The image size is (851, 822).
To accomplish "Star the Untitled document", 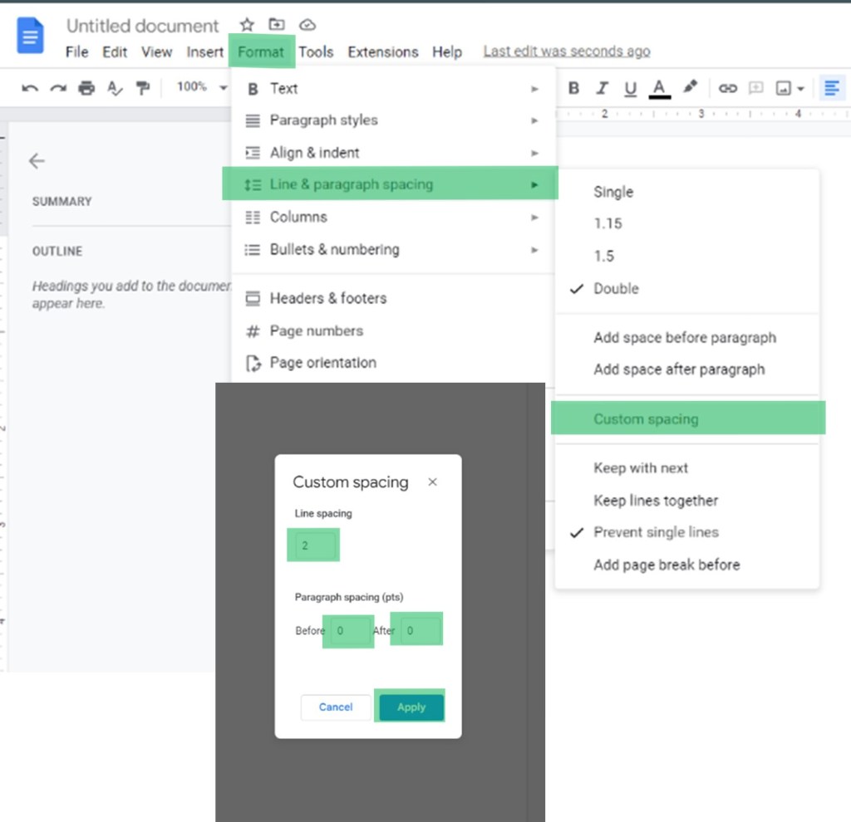I will [x=247, y=25].
